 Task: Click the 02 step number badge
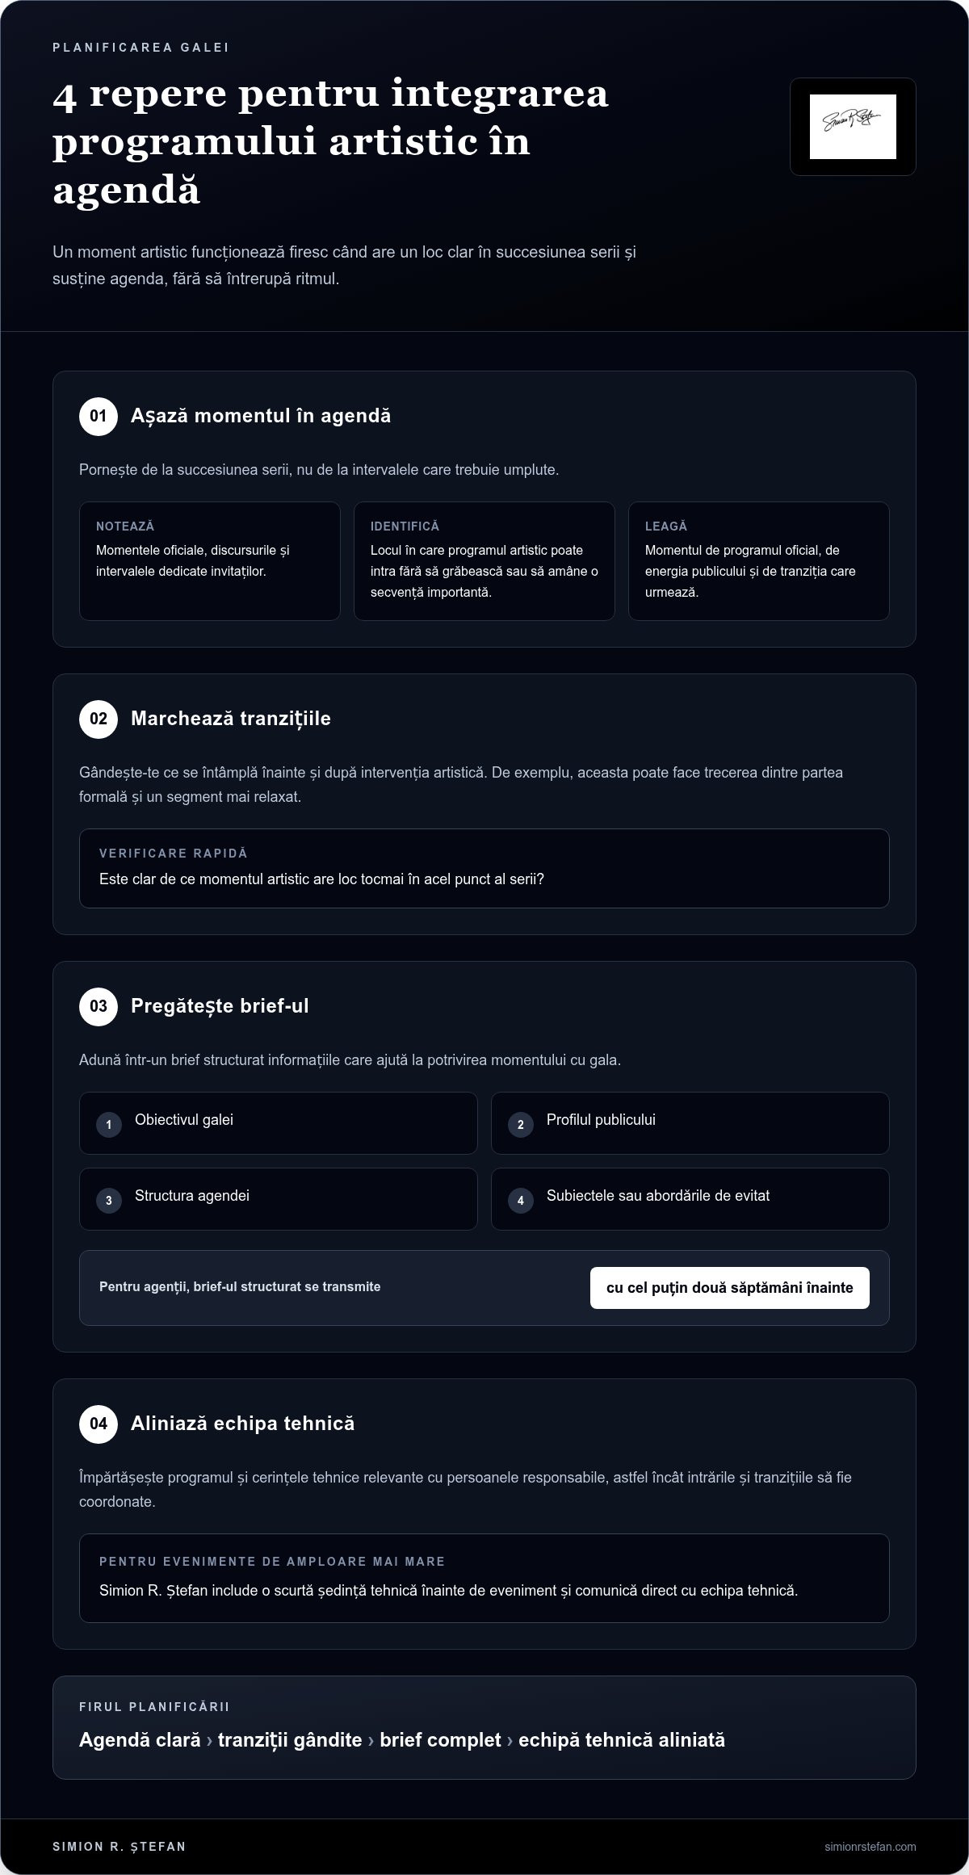pos(99,719)
